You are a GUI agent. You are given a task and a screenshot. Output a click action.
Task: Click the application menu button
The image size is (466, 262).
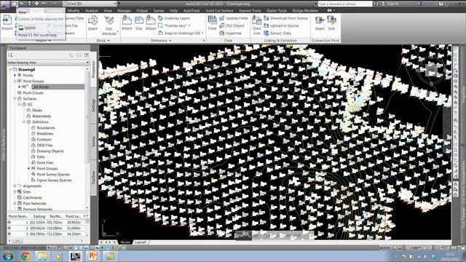(x=5, y=5)
